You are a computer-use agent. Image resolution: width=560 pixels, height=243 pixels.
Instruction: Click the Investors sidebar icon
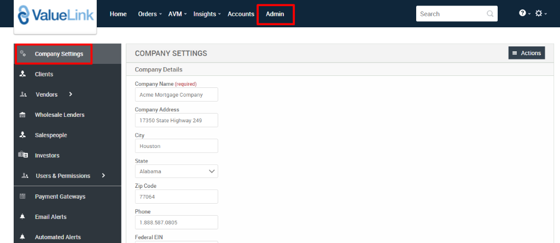click(23, 156)
